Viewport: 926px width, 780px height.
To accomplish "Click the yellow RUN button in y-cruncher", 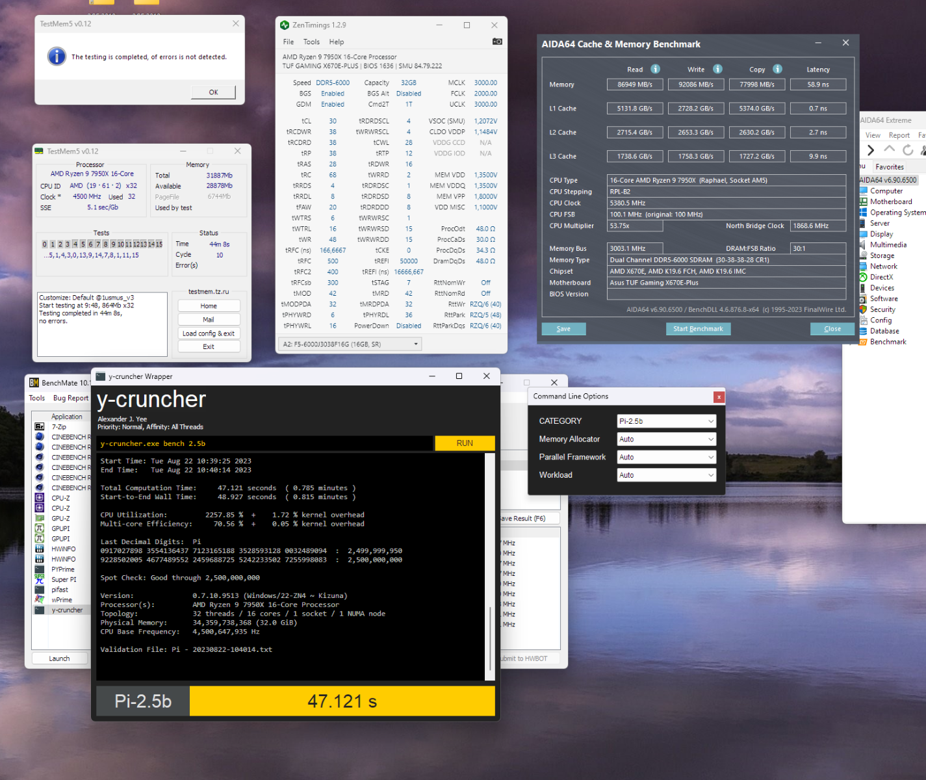I will [x=465, y=443].
